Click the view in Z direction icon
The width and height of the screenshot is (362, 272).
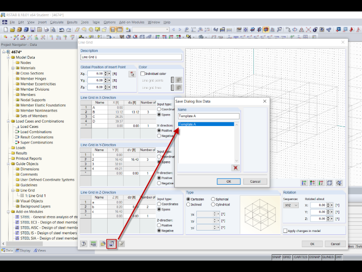coord(321,183)
